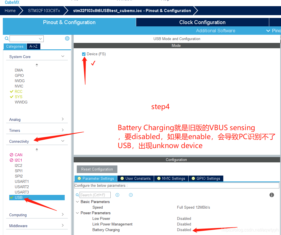Click the search magnifier icon in left panel

(x=7, y=38)
